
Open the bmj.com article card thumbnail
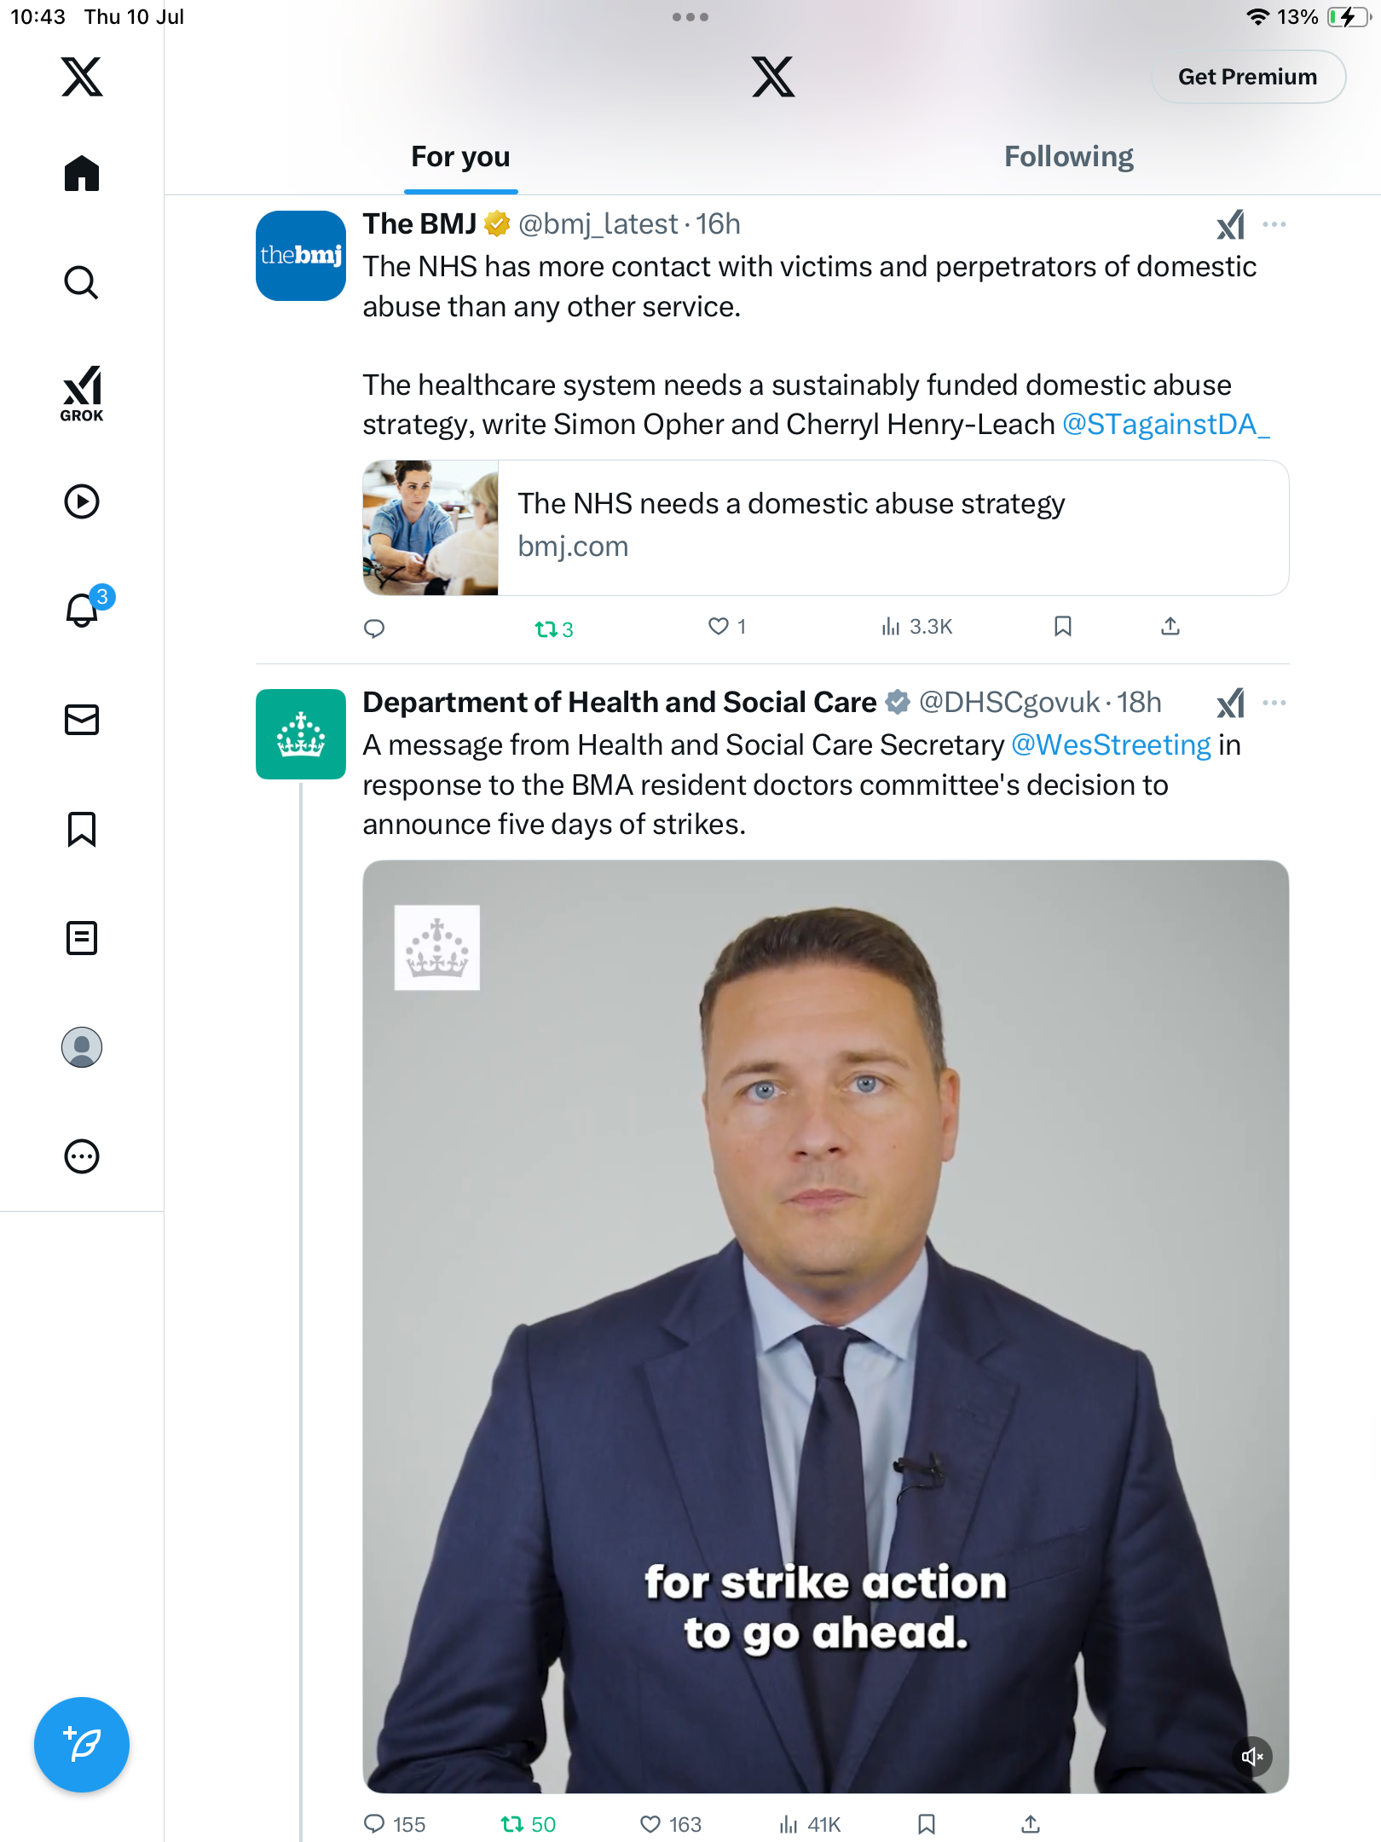click(430, 528)
